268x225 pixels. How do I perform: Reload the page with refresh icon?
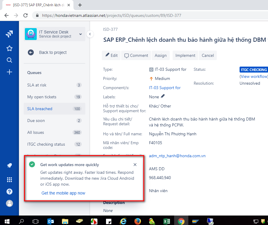[x=25, y=16]
